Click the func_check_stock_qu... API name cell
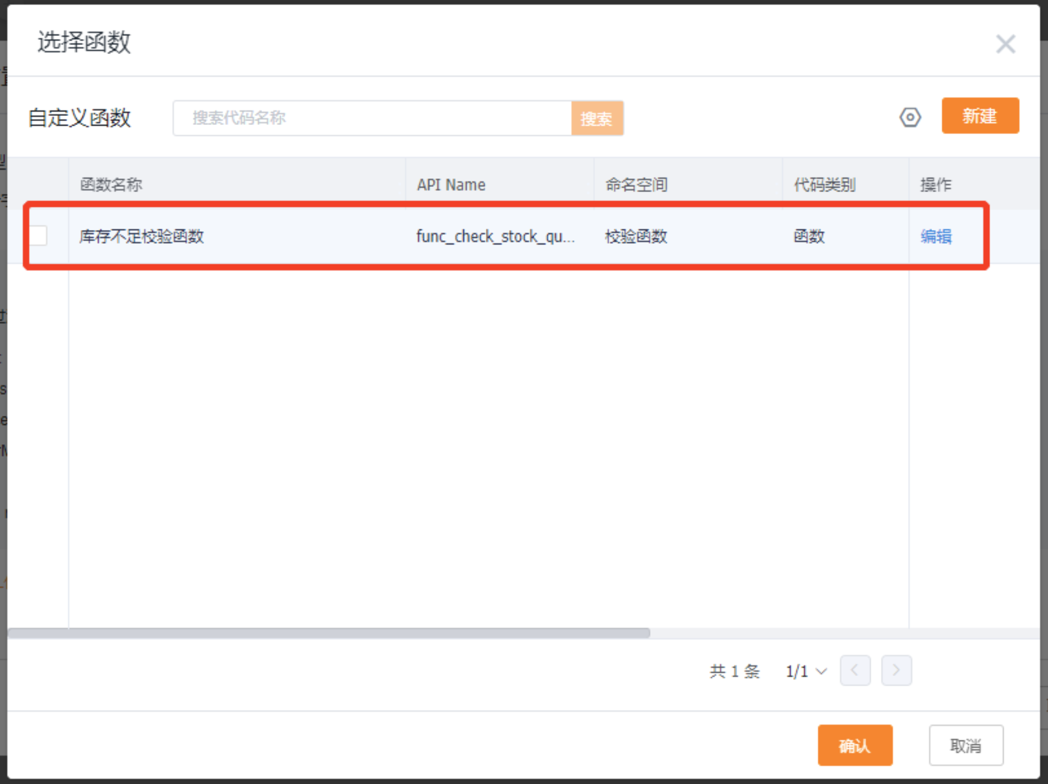The width and height of the screenshot is (1048, 784). [x=495, y=236]
